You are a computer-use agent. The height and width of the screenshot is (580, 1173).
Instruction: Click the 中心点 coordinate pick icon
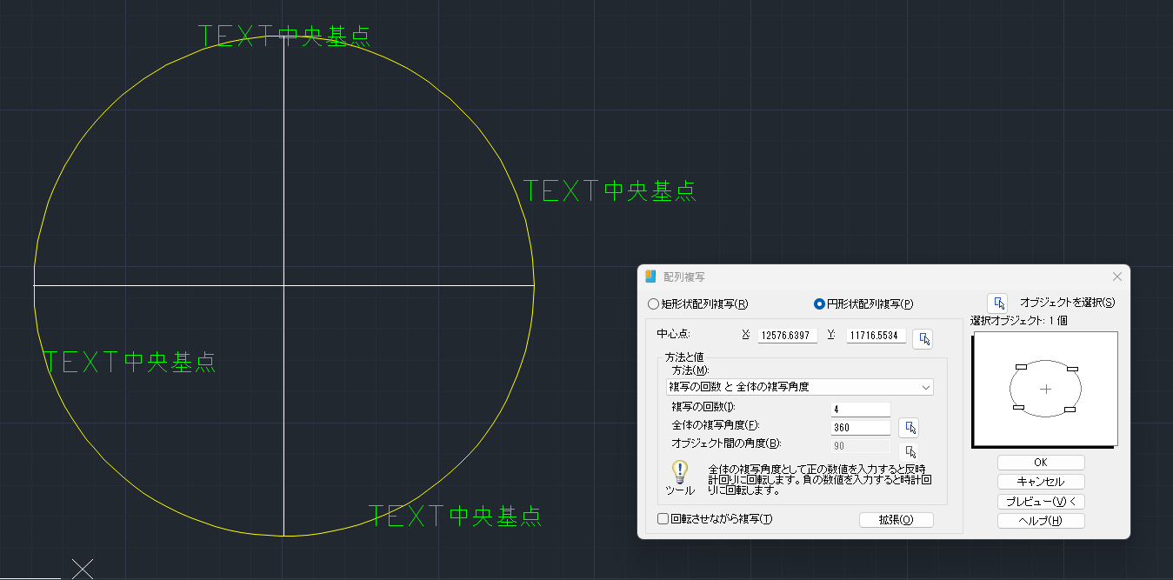(x=923, y=338)
